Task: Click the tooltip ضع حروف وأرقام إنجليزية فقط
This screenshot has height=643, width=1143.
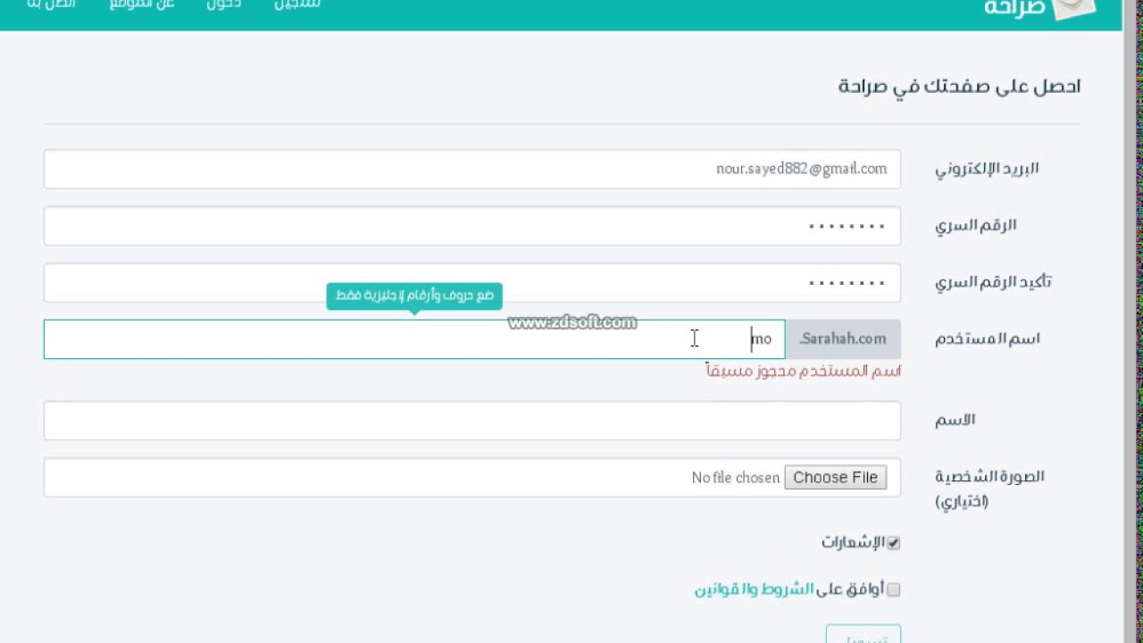Action: click(414, 296)
